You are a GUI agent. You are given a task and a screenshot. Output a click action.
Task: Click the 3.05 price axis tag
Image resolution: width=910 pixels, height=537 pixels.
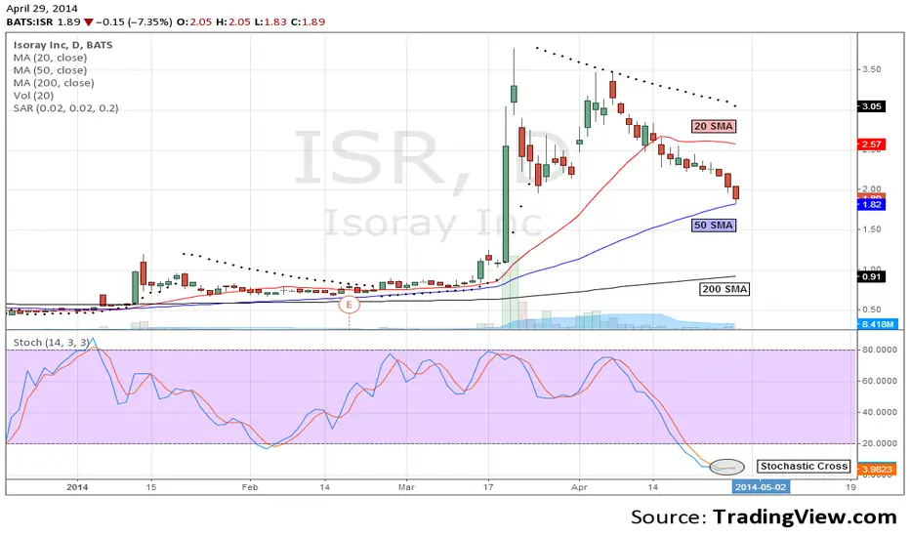(x=871, y=106)
